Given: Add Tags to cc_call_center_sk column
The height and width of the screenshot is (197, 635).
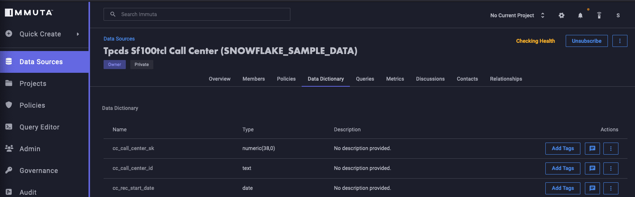Looking at the screenshot, I should coord(563,149).
